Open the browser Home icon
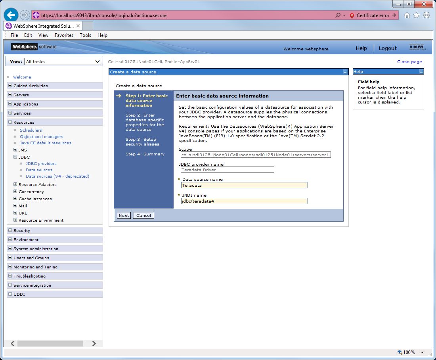This screenshot has width=436, height=360. click(x=407, y=15)
